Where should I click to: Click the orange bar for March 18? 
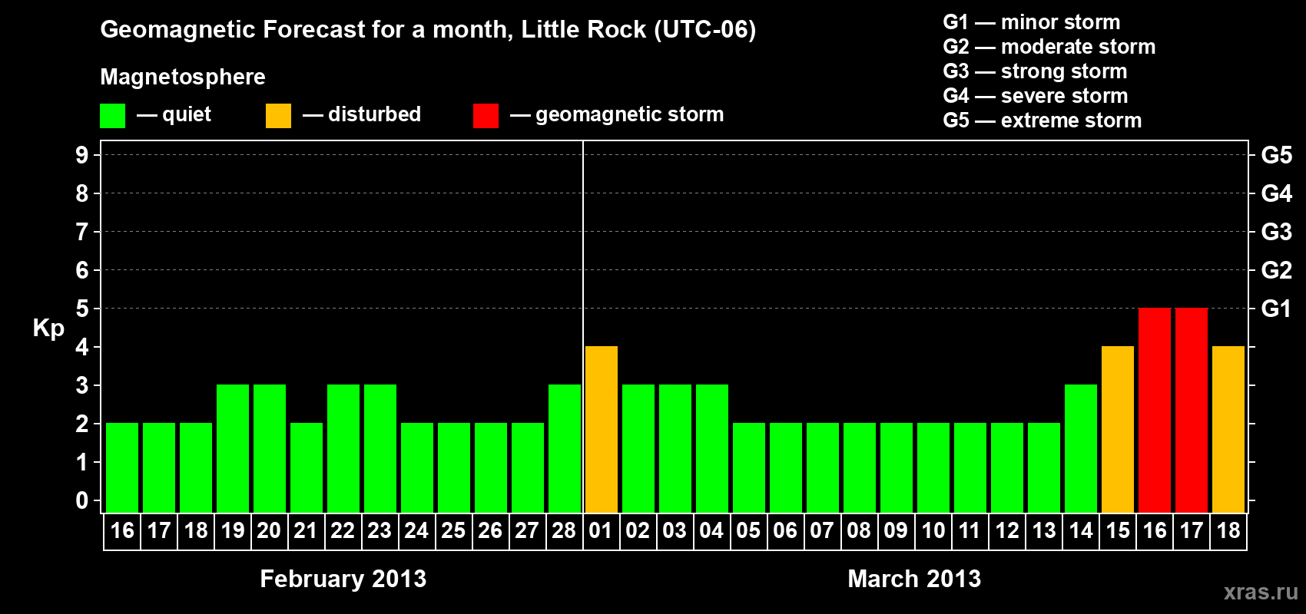pyautogui.click(x=1228, y=429)
